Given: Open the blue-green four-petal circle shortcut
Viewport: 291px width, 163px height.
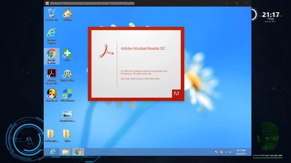Looking at the screenshot, I should 67,95.
